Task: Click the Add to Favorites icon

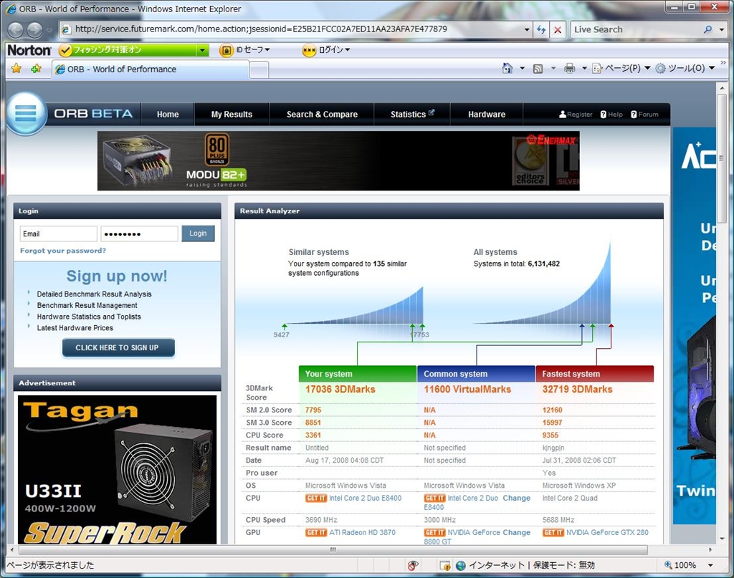Action: 36,69
